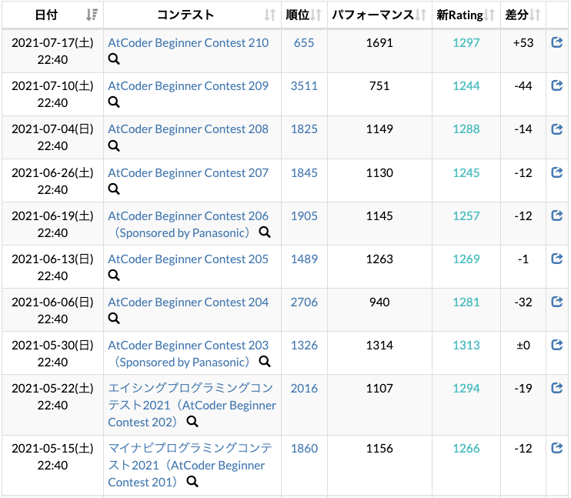Select date cell 2021-06-13(日) 22:40
The height and width of the screenshot is (498, 571).
[53, 267]
